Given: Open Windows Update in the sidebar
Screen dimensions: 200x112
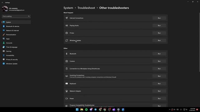Looking at the screenshot, I should click(16, 63).
